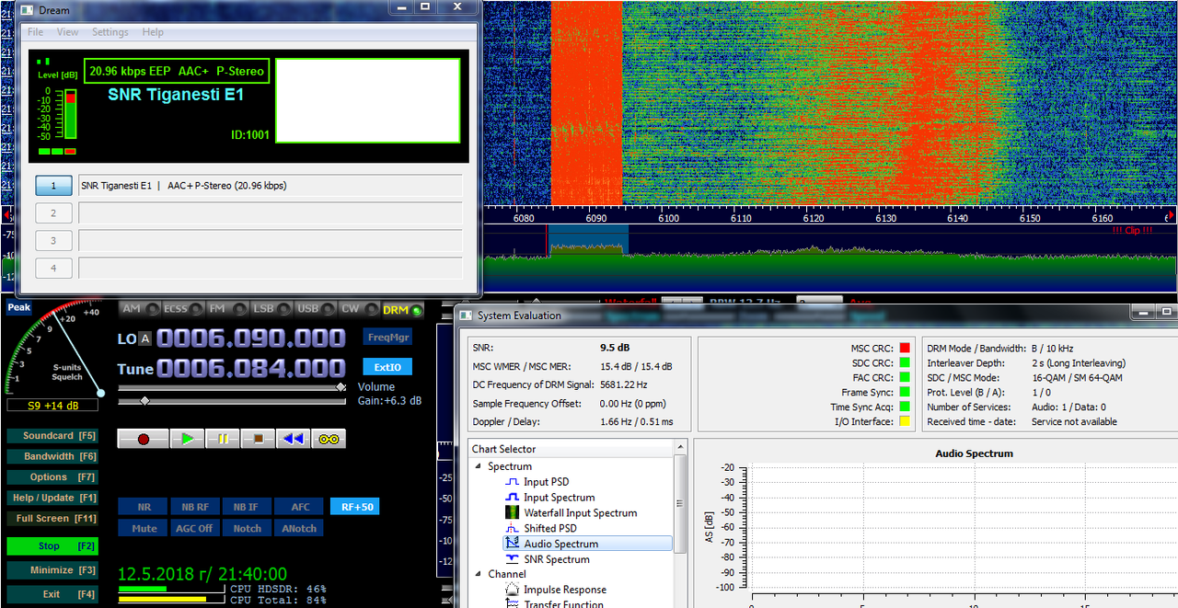
Task: Select the DRM demodulation mode
Action: (x=402, y=310)
